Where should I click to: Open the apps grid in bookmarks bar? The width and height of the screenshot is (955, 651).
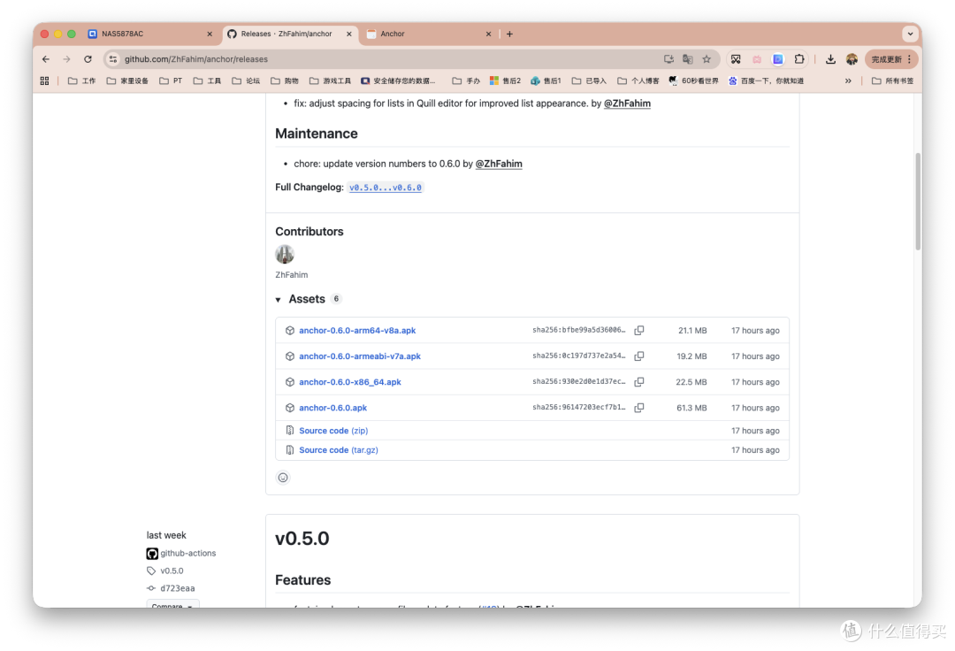(44, 80)
